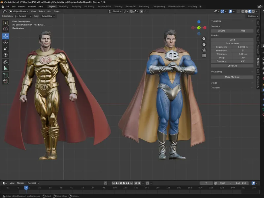
Task: Toggle X-ray view button
Action: point(238,12)
